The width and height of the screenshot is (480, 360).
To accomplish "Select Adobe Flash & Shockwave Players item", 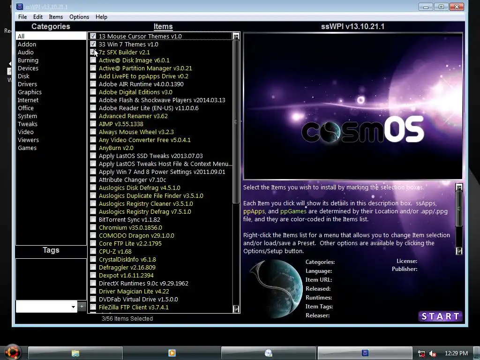I will point(162,100).
